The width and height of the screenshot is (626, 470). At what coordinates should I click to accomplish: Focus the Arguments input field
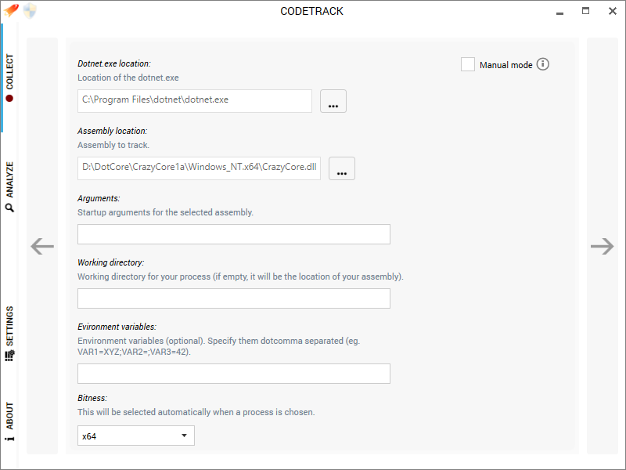point(233,234)
